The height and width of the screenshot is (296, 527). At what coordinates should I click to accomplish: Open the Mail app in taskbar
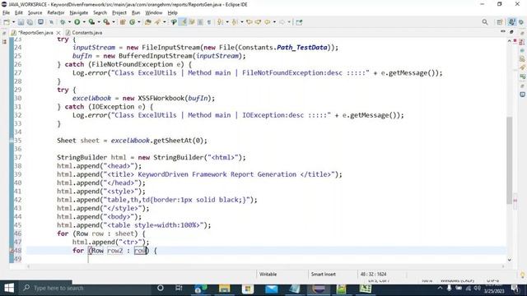[x=271, y=289]
